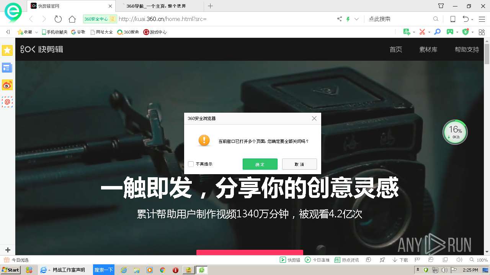Screen dimensions: 490x275
Task: Open the undo-close dropdown arrow
Action: (x=472, y=19)
